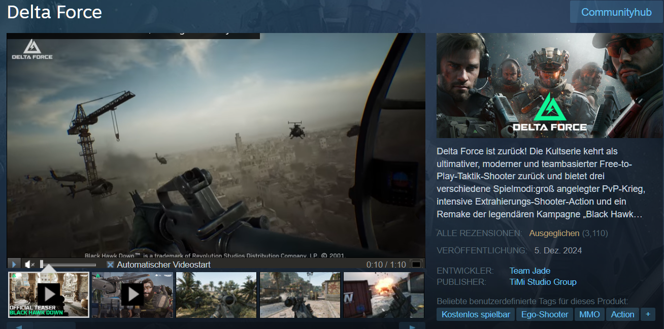Switch the video to fullscreen
The image size is (664, 329).
[x=416, y=265]
